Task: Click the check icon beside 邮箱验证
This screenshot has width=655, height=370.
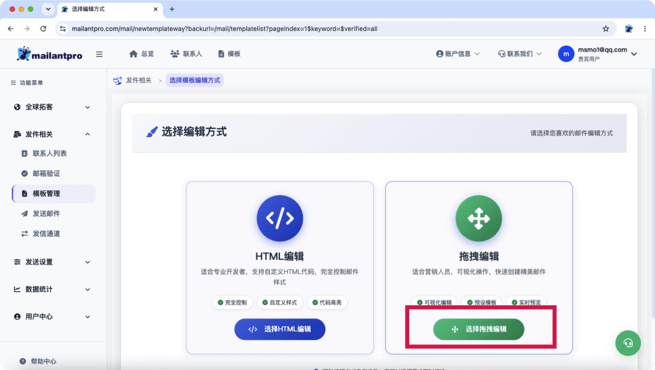Action: [24, 173]
